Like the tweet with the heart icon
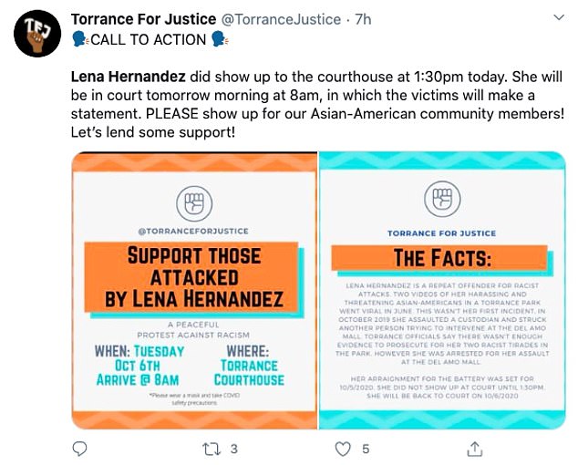This screenshot has width=578, height=465. click(x=343, y=449)
